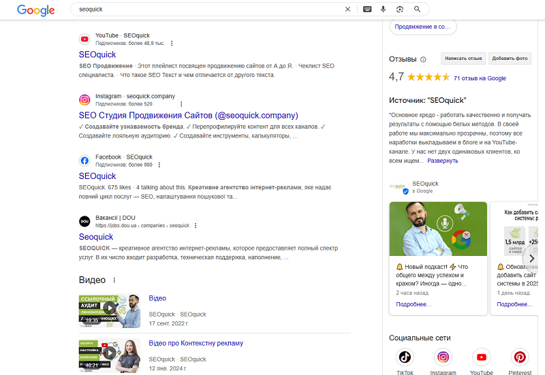545x375 pixels.
Task: Open SEO Студия Продвижения Сайтов Instagram link
Action: (189, 115)
